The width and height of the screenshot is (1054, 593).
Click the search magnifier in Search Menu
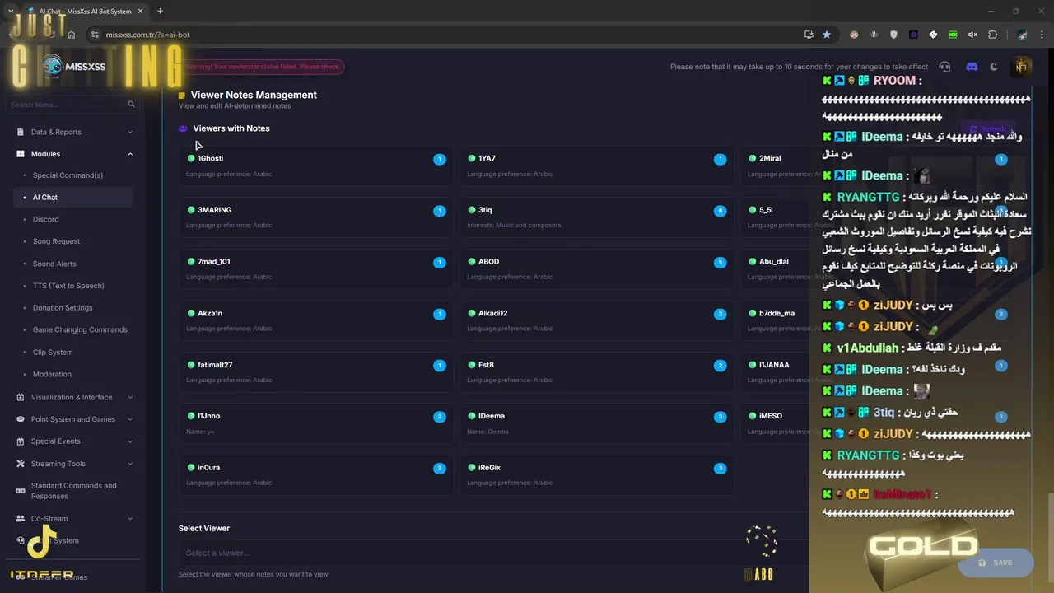(131, 105)
